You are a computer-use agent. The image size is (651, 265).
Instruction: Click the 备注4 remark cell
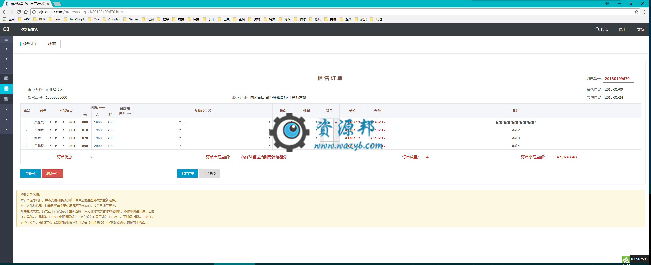tap(516, 146)
